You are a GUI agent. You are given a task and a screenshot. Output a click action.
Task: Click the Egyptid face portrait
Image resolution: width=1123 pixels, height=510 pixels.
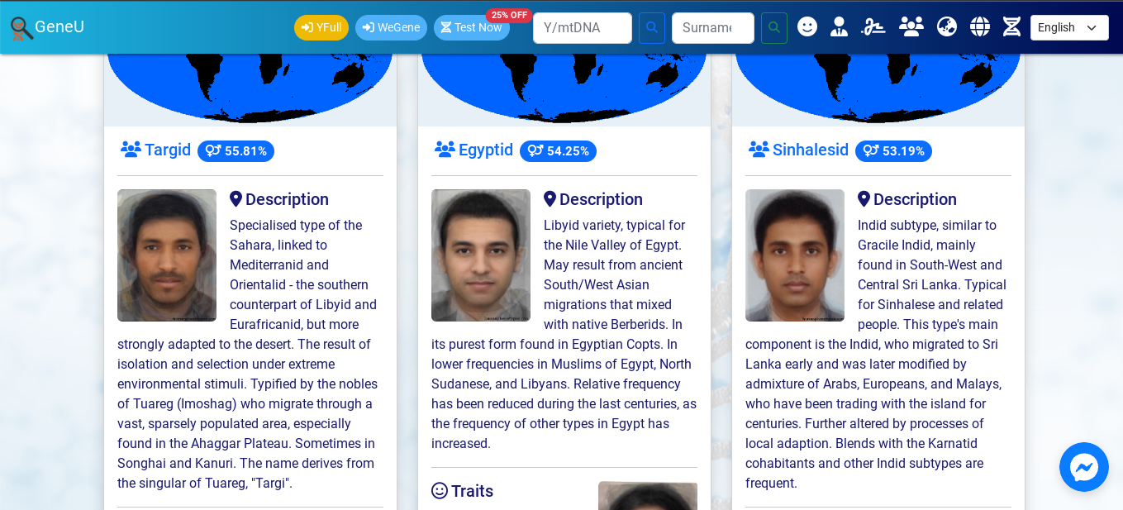point(481,255)
